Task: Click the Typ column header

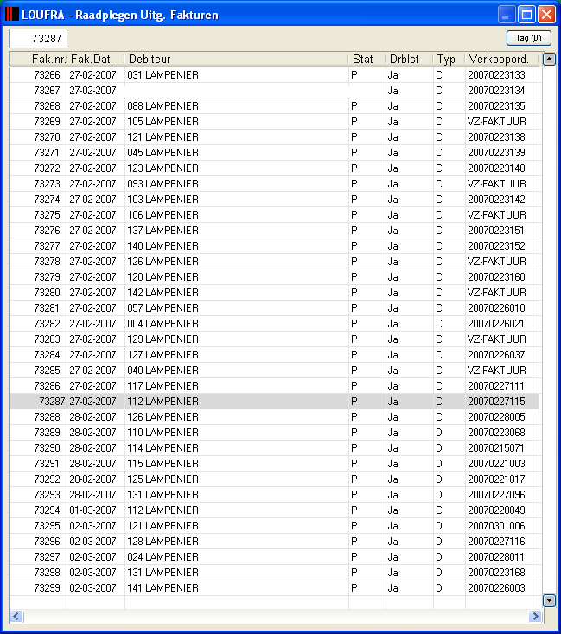Action: point(449,59)
